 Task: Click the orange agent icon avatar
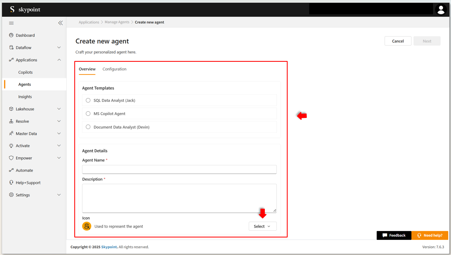87,226
